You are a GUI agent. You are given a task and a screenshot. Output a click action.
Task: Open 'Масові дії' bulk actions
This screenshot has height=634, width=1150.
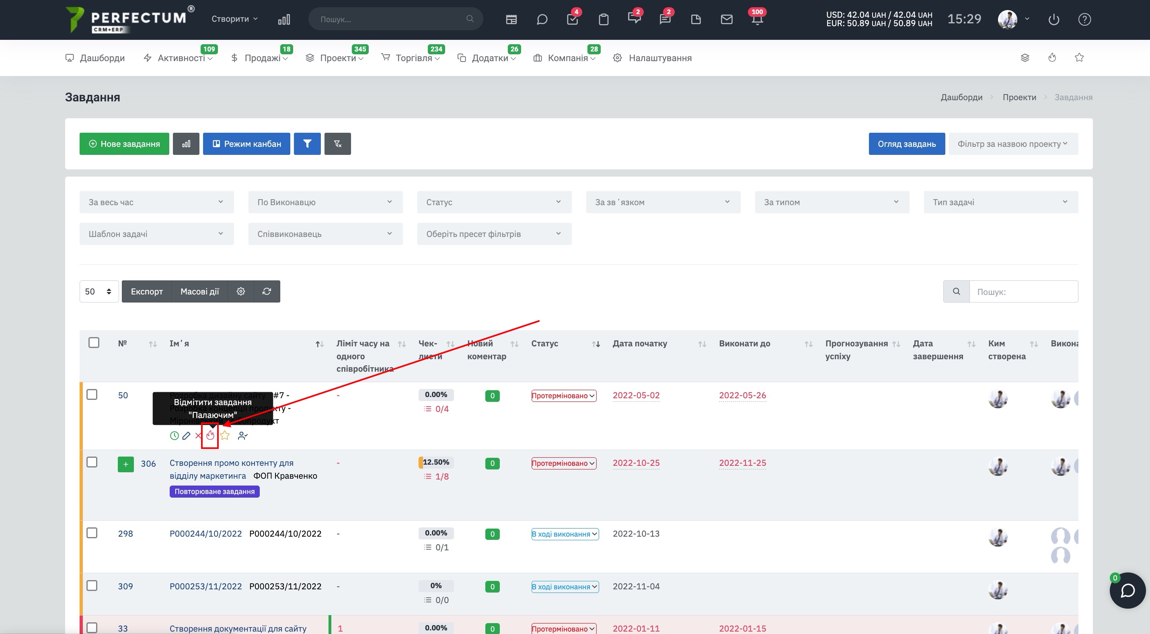click(199, 292)
